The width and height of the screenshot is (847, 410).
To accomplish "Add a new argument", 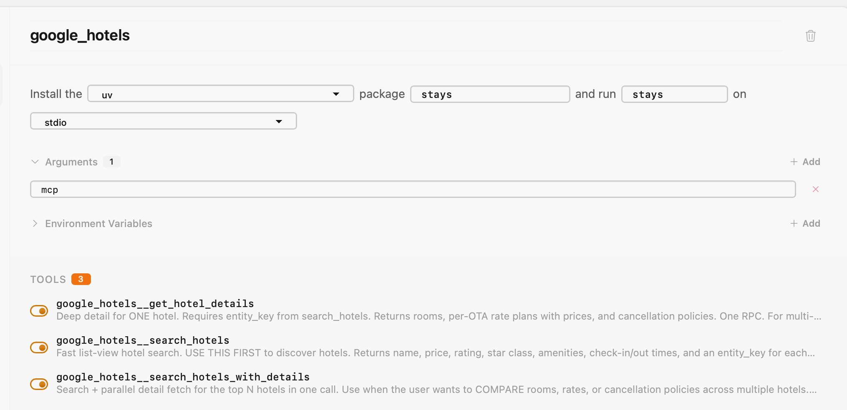I will pyautogui.click(x=805, y=162).
